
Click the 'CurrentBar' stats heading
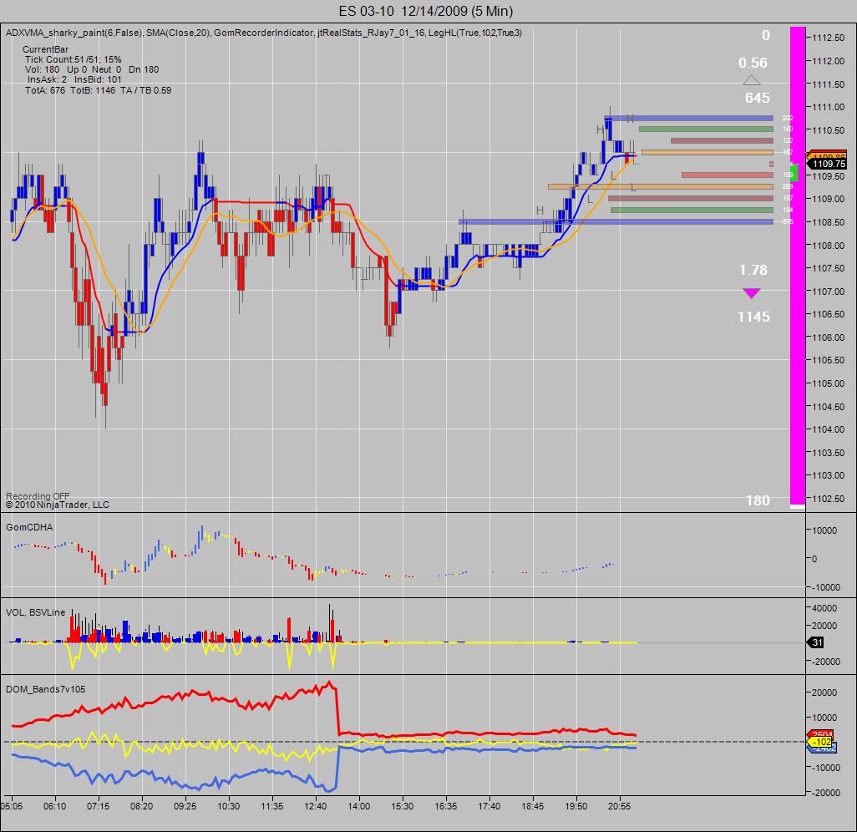pos(45,49)
